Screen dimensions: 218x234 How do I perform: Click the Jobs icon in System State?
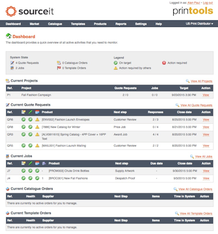point(12,68)
